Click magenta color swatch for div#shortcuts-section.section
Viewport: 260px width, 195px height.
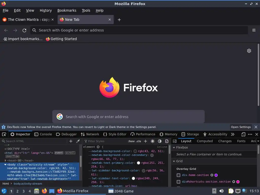point(238,182)
